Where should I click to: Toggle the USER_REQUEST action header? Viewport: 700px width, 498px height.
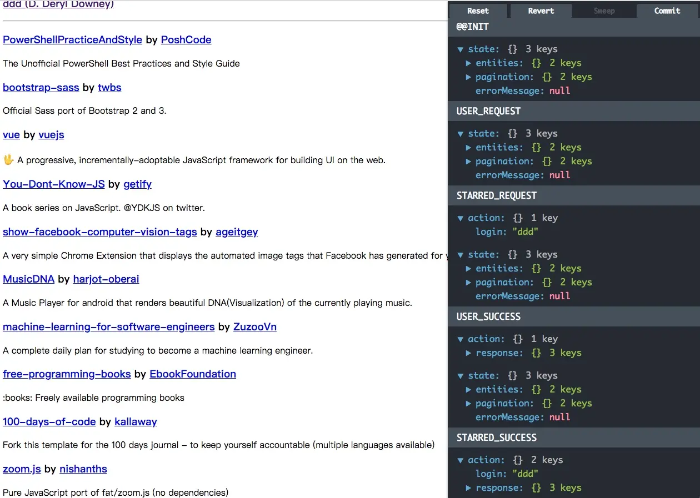pos(574,111)
